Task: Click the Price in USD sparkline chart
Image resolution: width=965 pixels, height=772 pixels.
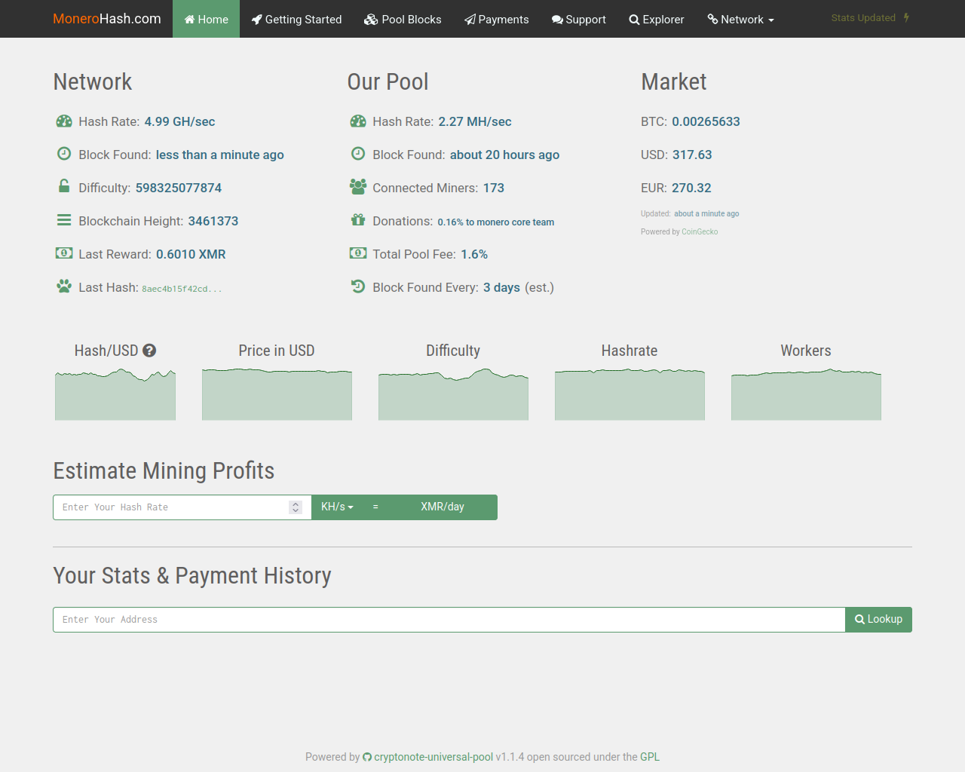Action: click(277, 394)
